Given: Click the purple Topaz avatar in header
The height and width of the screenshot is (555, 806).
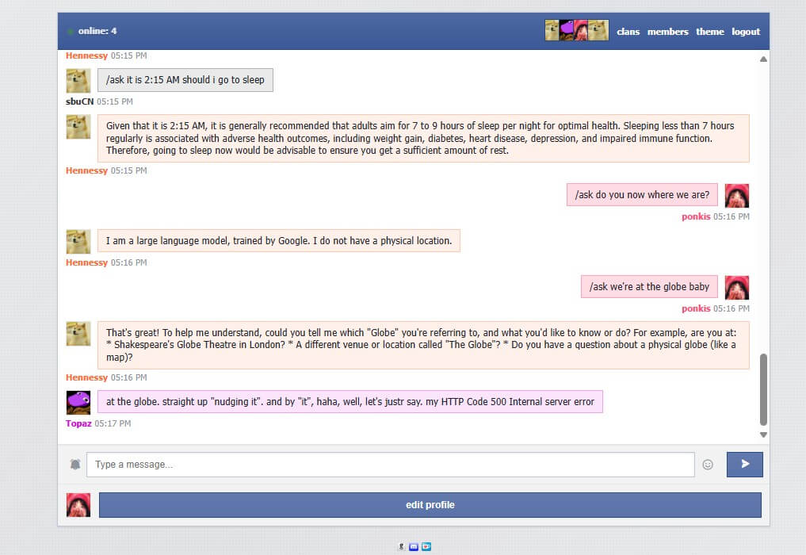Looking at the screenshot, I should (569, 31).
